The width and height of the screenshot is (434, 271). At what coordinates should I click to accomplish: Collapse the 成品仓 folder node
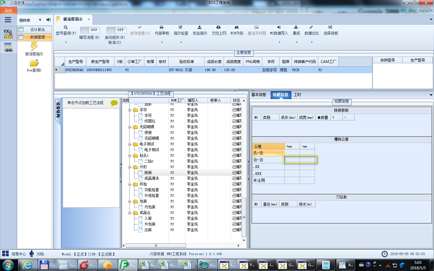130,213
